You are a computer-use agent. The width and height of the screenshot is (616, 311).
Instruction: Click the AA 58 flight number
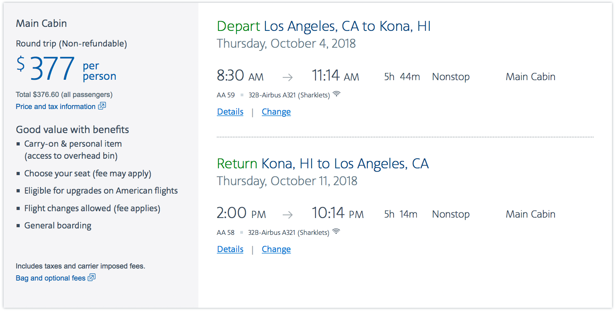[x=226, y=233]
